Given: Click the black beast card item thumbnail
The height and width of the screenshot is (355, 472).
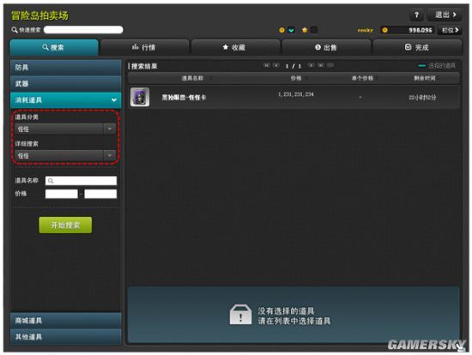Looking at the screenshot, I should pyautogui.click(x=140, y=97).
